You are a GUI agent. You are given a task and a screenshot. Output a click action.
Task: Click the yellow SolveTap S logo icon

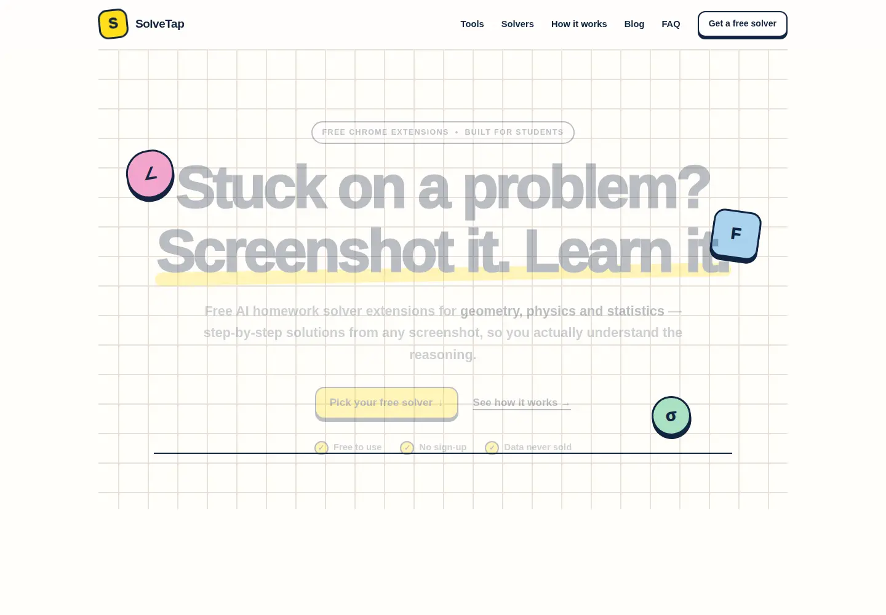pos(113,24)
